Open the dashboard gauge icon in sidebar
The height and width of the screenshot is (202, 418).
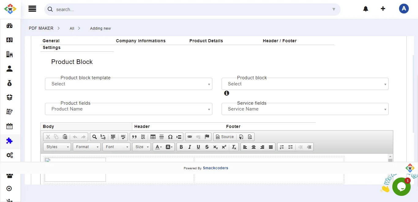coord(9,26)
